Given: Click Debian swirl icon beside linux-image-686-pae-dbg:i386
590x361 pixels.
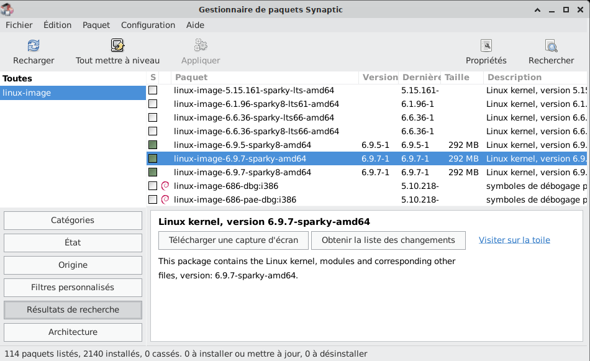Looking at the screenshot, I should click(x=165, y=199).
